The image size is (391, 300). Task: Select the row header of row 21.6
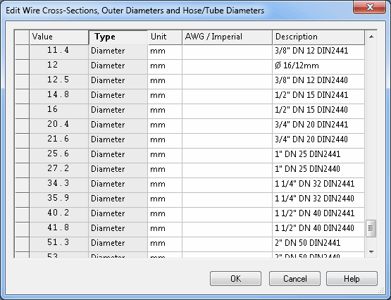pos(23,141)
